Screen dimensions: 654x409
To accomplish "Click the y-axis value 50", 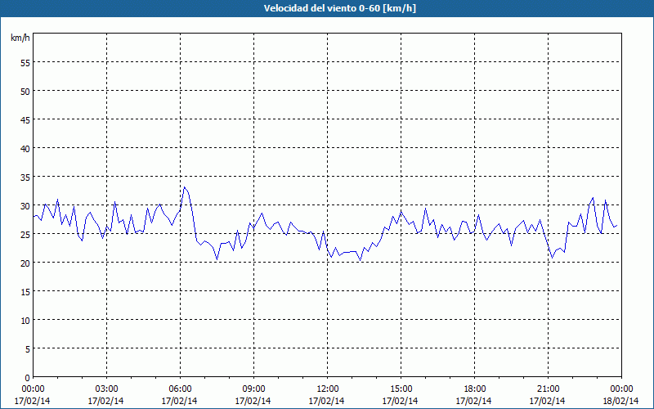I will tap(25, 92).
